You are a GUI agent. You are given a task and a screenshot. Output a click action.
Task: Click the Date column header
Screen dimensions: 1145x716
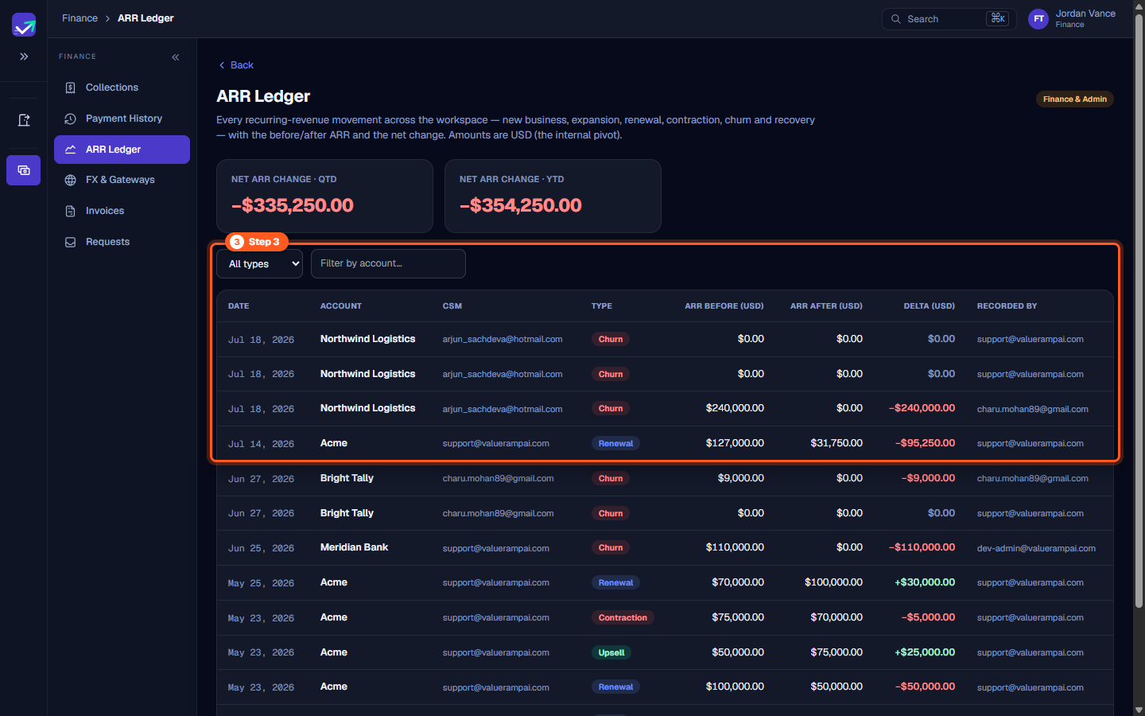coord(239,306)
